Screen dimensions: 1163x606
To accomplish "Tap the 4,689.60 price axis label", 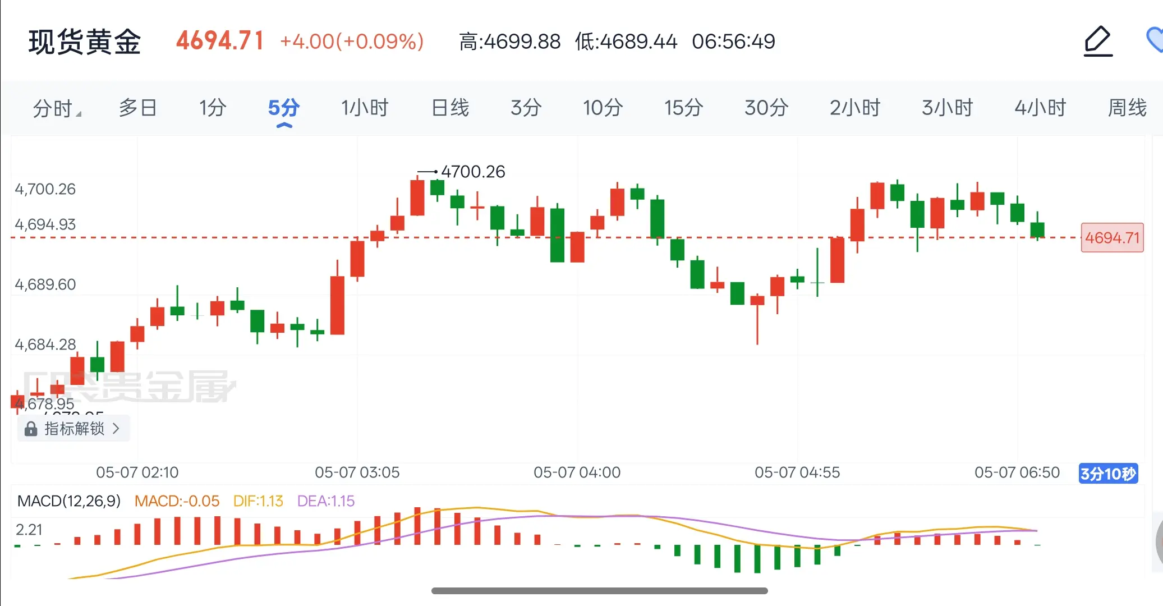I will point(45,284).
